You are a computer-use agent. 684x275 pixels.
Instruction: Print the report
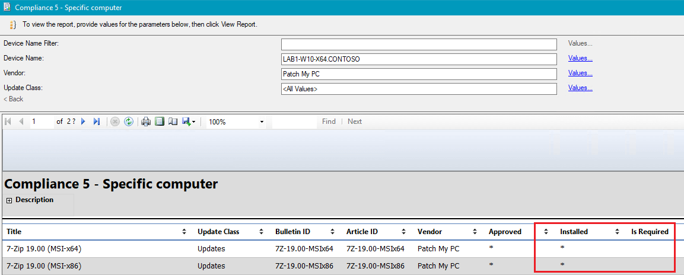(146, 121)
